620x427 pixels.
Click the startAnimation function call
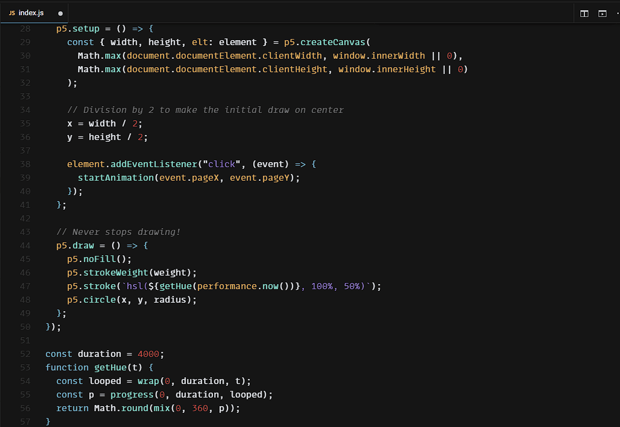(x=115, y=177)
